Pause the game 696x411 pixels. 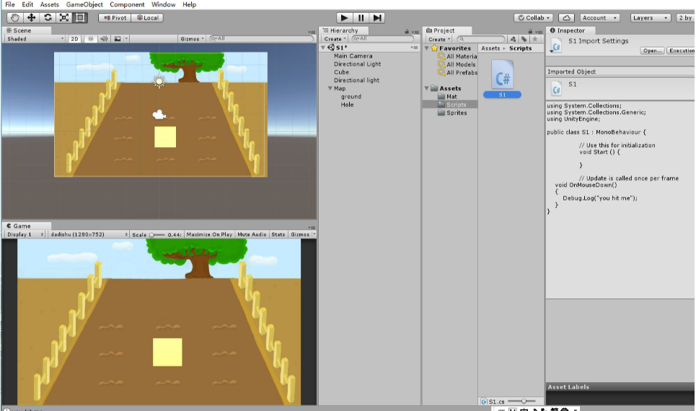click(361, 18)
